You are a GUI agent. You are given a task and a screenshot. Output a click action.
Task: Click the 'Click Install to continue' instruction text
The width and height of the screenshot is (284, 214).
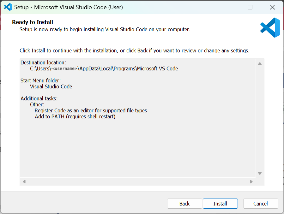point(134,51)
